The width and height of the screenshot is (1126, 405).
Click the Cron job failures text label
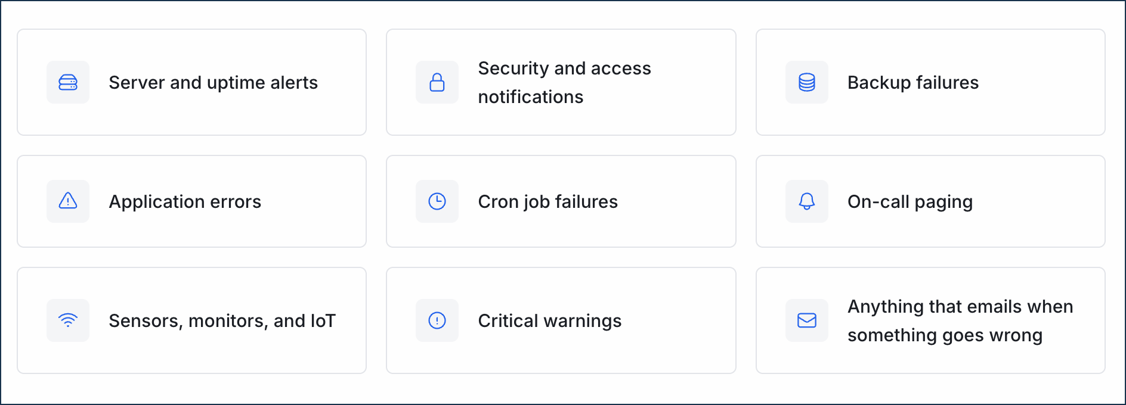[x=547, y=201]
